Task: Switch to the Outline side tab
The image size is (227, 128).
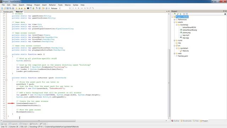Action: (x=175, y=121)
